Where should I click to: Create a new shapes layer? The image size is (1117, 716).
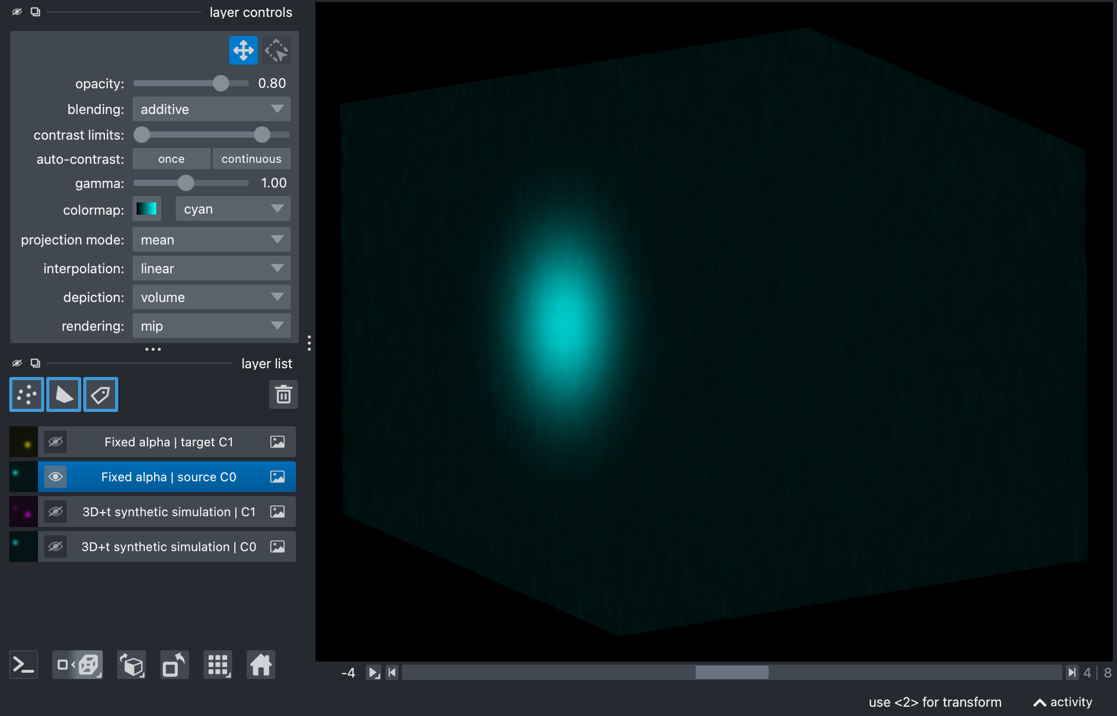pyautogui.click(x=64, y=394)
